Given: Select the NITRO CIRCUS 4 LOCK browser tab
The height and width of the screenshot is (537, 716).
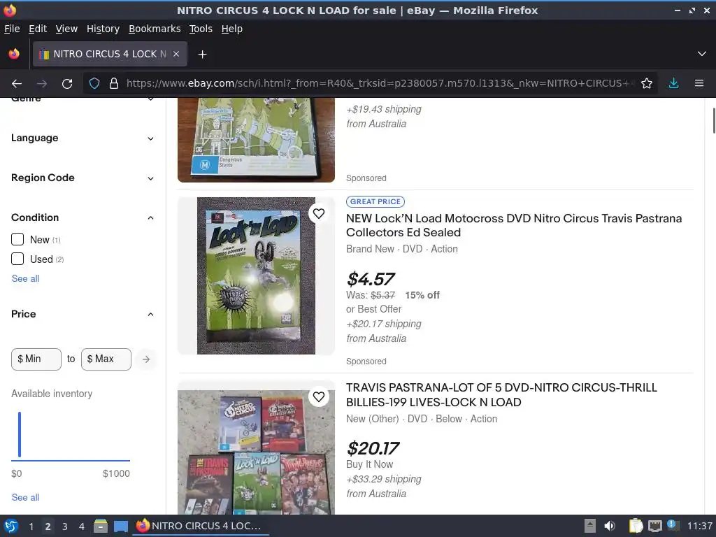Looking at the screenshot, I should tap(110, 54).
